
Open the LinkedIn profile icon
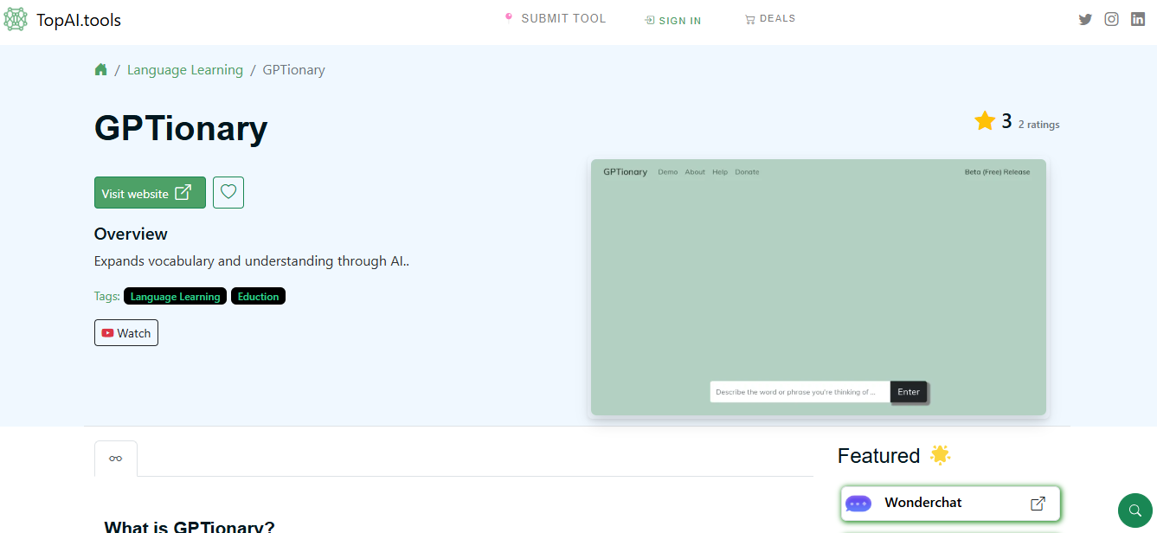coord(1138,19)
